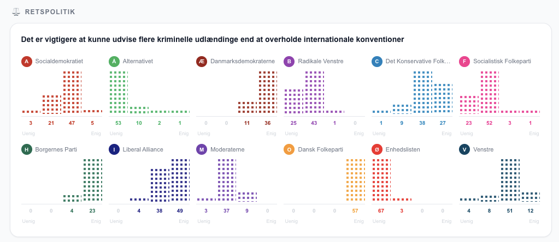This screenshot has width=559, height=242.
Task: Click the question title about kriminelle udlændinge
Action: [x=213, y=39]
